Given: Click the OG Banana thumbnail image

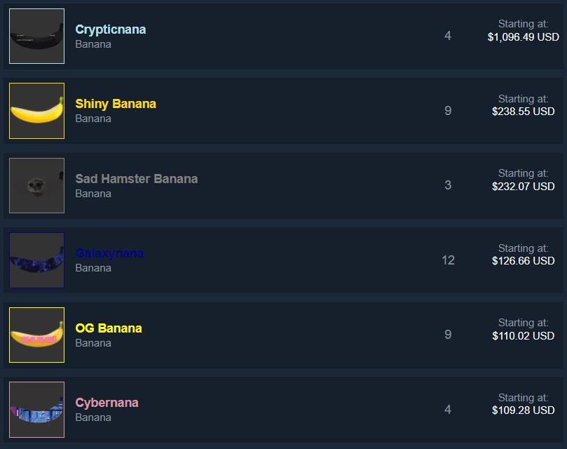Looking at the screenshot, I should click(x=36, y=335).
